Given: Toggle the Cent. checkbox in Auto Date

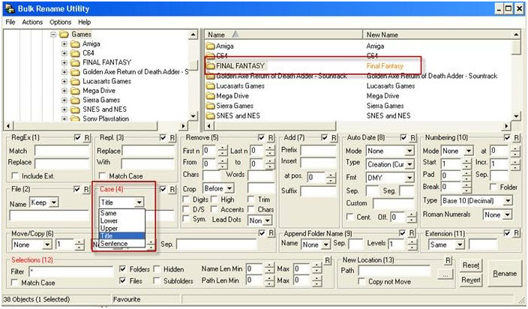Looking at the screenshot, I should 349,217.
